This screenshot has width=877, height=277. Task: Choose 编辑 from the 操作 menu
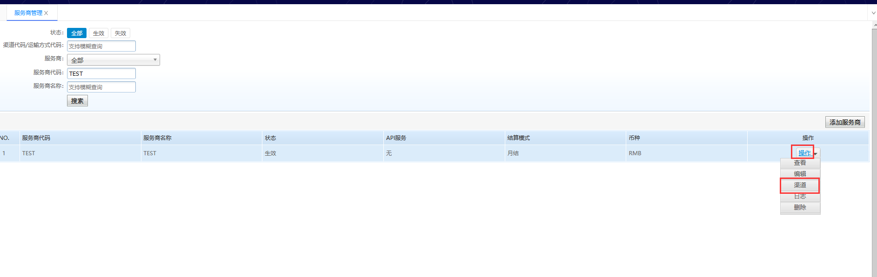pos(800,174)
